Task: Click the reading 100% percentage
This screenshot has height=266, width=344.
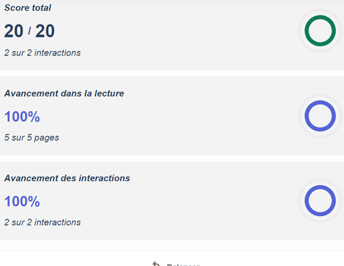Action: tap(22, 117)
